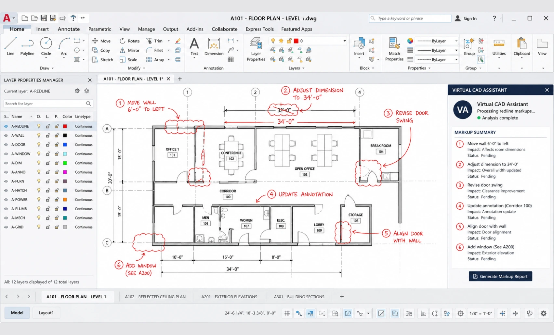Open Layer Properties from ribbon
Viewport: 554px width, 335px height.
[x=256, y=49]
